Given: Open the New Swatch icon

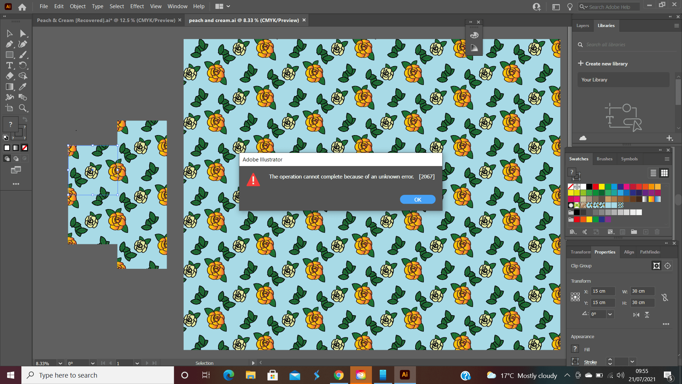Looking at the screenshot, I should 646,232.
